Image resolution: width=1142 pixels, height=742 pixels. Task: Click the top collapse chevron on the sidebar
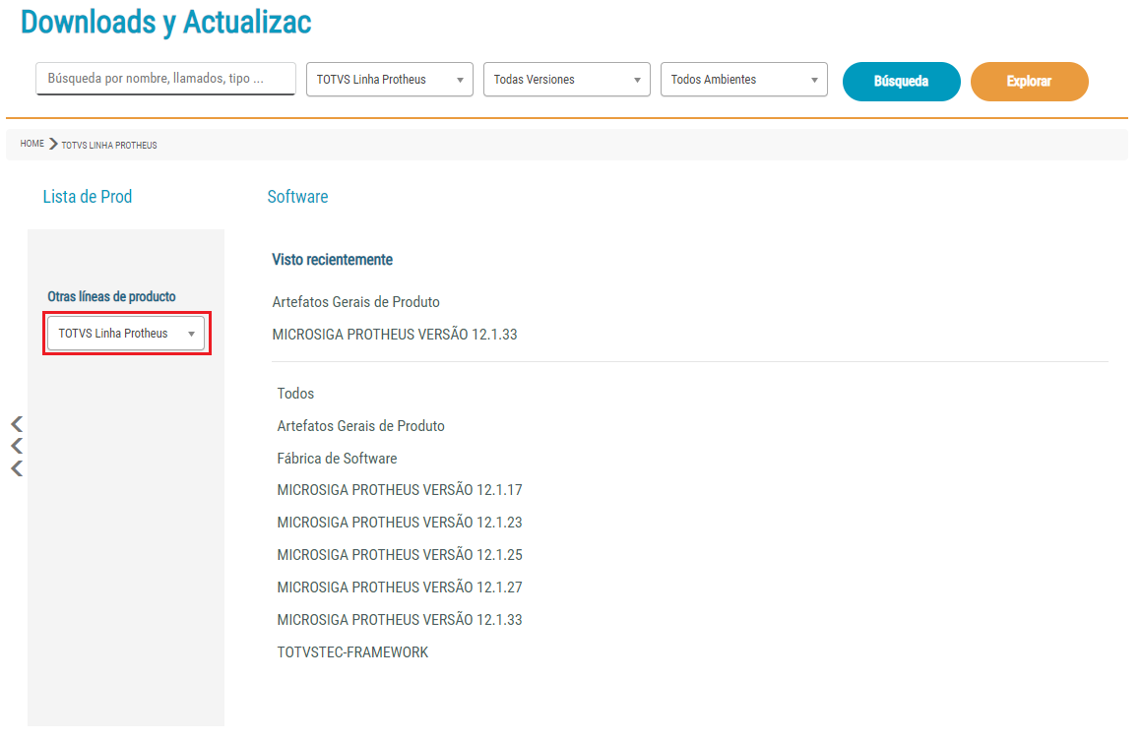(x=17, y=424)
